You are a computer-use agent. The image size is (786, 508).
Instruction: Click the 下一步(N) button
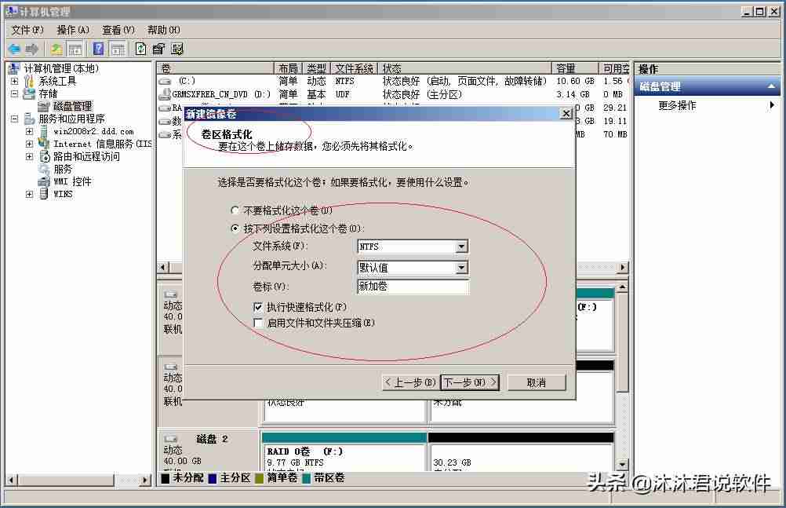point(470,382)
